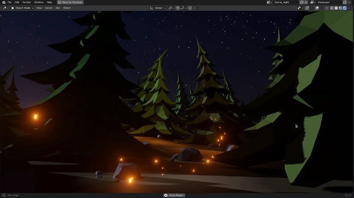Open the Window menu

[x=39, y=2]
